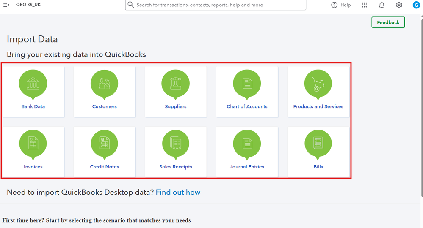Focus the search transactions input field
This screenshot has height=228, width=423.
[216, 5]
